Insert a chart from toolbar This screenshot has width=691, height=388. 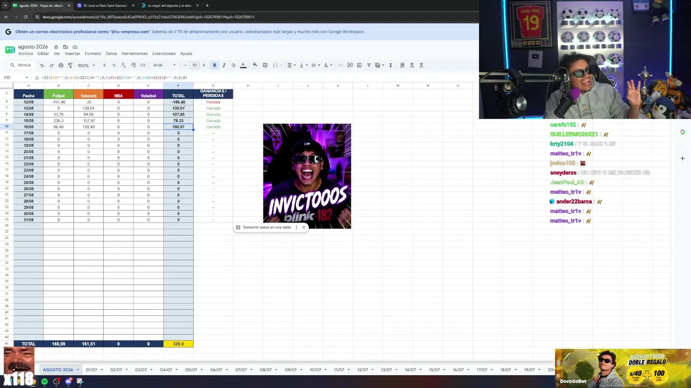[x=360, y=65]
